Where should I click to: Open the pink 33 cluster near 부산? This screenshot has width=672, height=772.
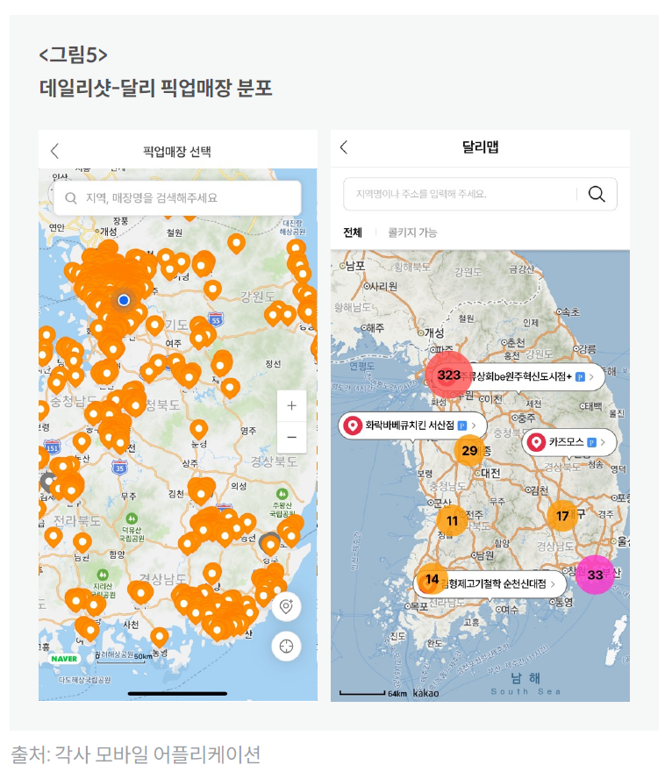[595, 575]
